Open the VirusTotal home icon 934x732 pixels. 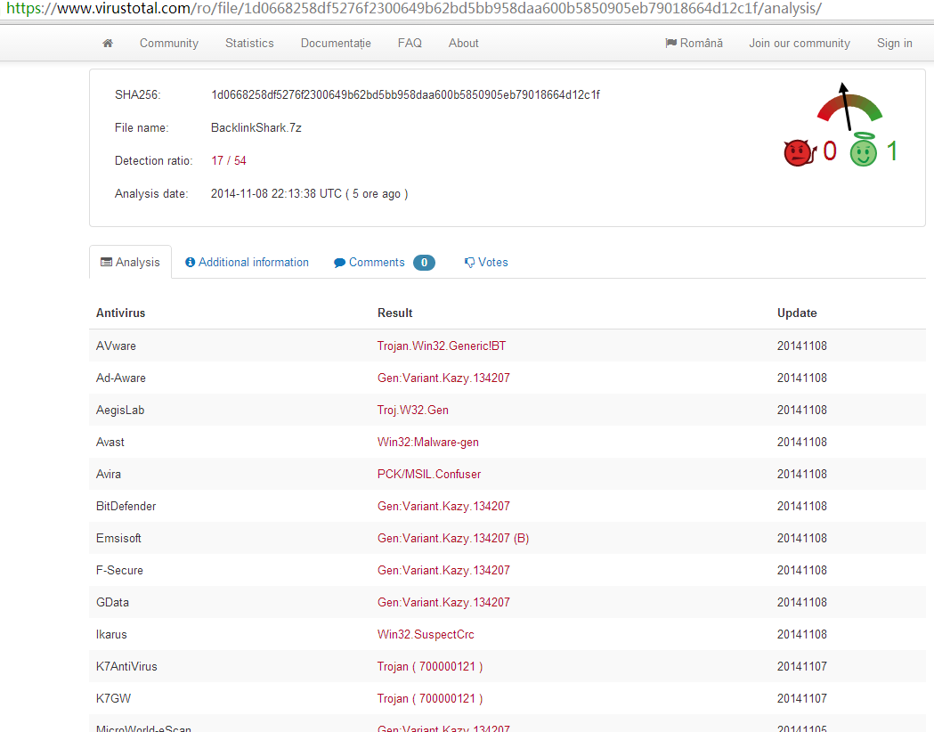[x=108, y=44]
